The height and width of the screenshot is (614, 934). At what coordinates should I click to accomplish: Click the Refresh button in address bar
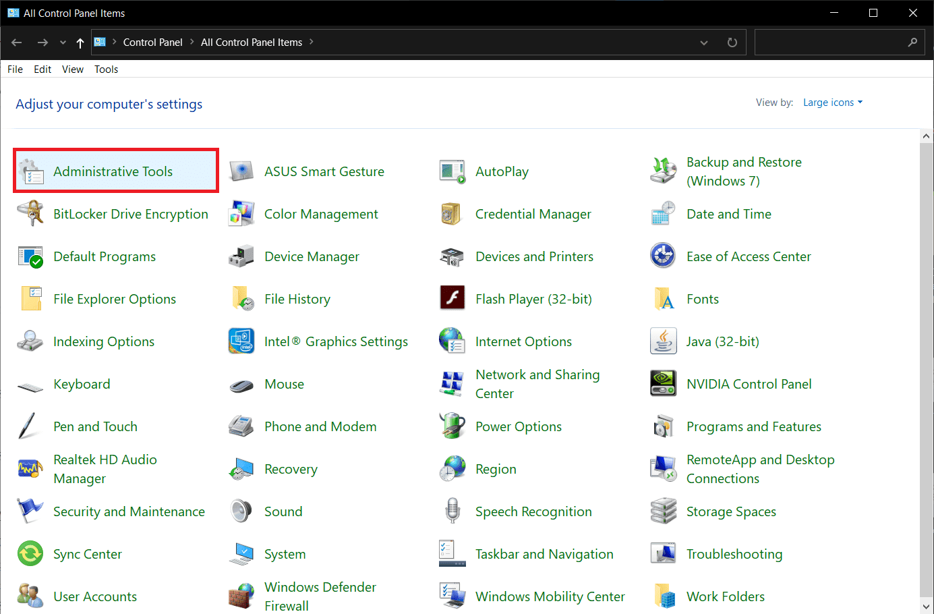click(x=732, y=42)
